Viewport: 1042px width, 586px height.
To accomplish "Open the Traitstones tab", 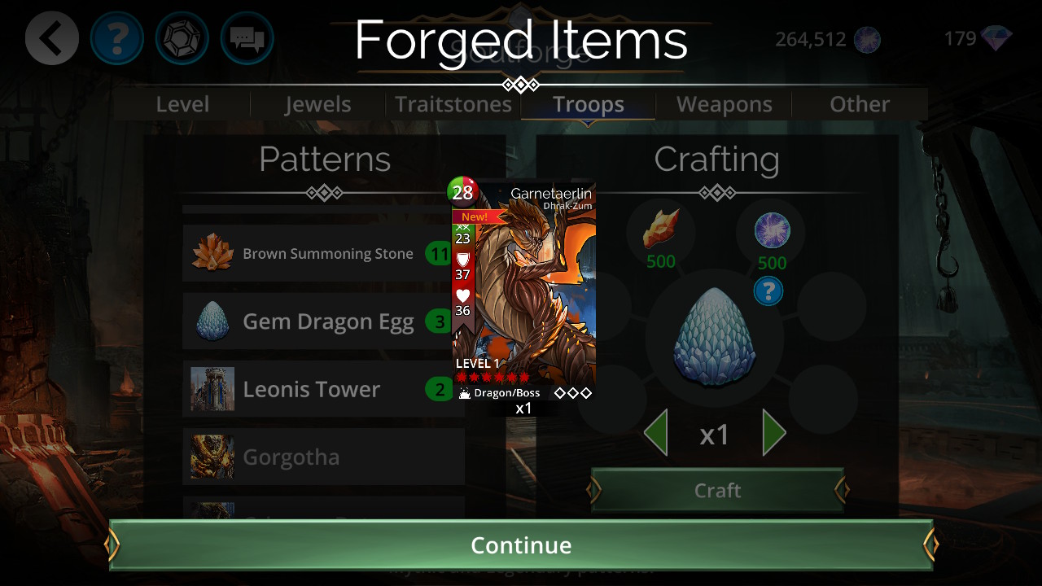I will (x=453, y=104).
